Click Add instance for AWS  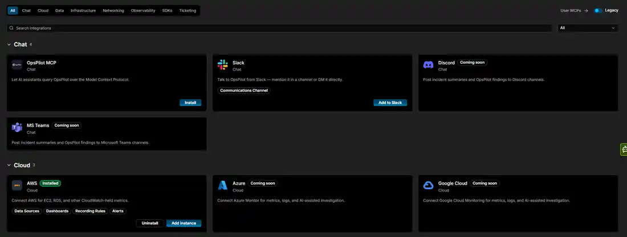coord(184,223)
